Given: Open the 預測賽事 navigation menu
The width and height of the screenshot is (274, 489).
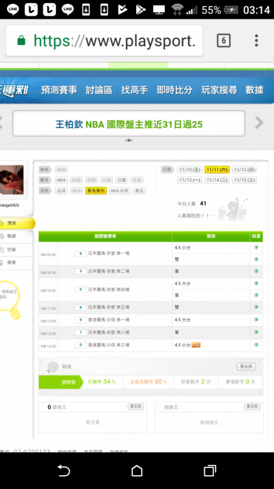Looking at the screenshot, I should [59, 90].
